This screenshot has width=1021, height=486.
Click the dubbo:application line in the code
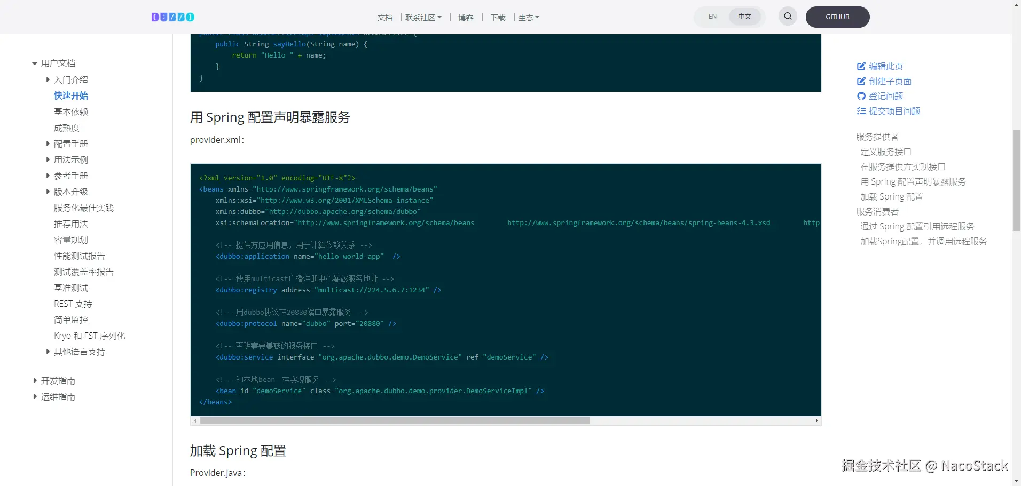pos(308,257)
